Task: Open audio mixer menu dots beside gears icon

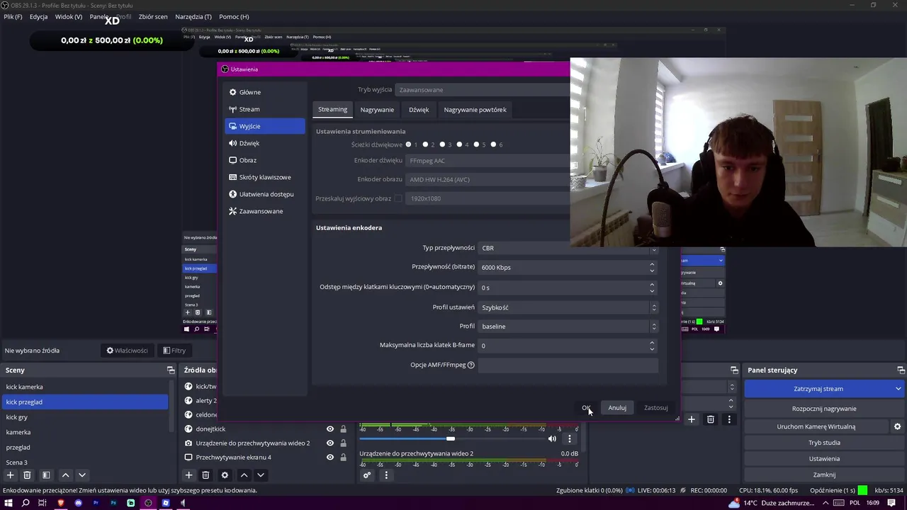Action: pos(386,475)
